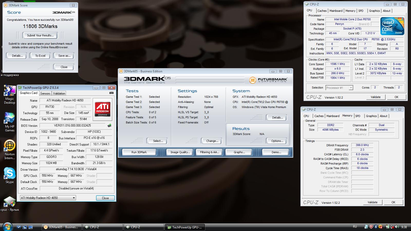
Task: Click the Bus Speed 266.0 MHz value
Action: [338, 73]
